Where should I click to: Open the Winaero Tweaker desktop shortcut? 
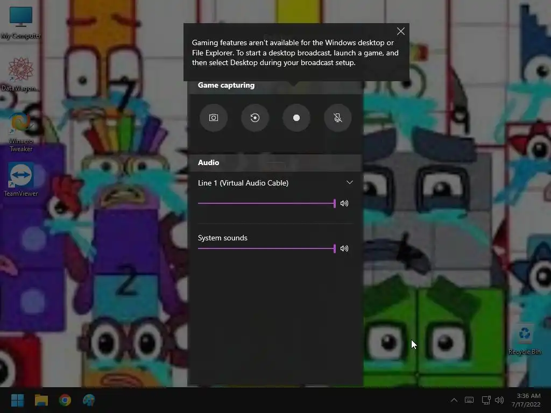click(x=21, y=132)
